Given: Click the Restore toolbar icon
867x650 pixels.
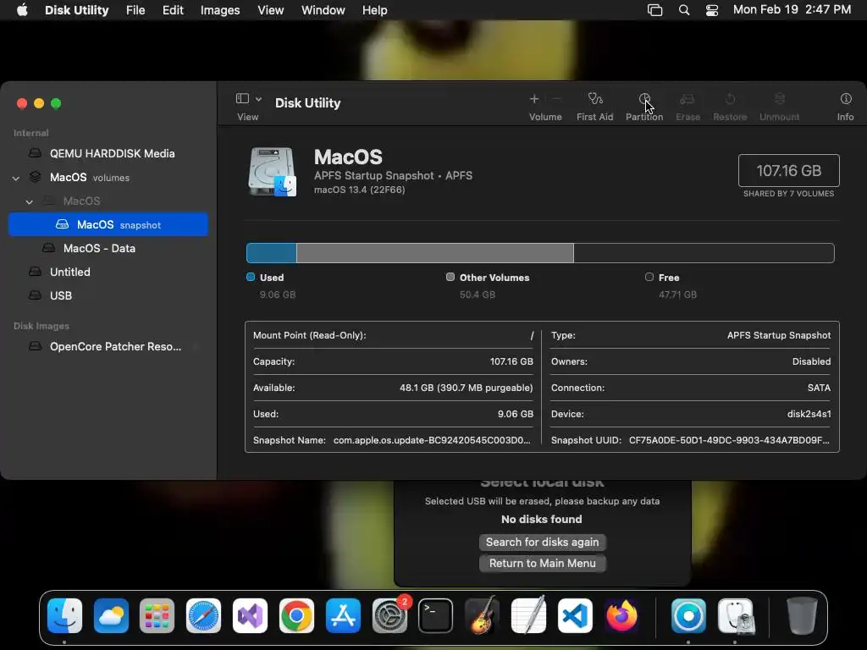Looking at the screenshot, I should tap(730, 99).
